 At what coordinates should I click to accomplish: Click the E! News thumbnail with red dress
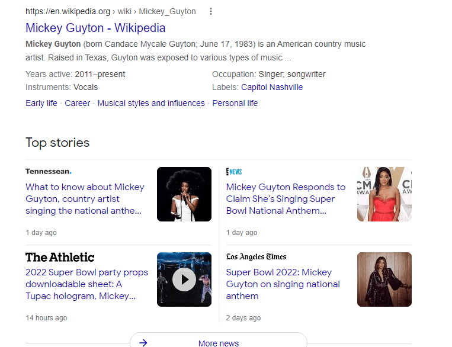coord(384,194)
